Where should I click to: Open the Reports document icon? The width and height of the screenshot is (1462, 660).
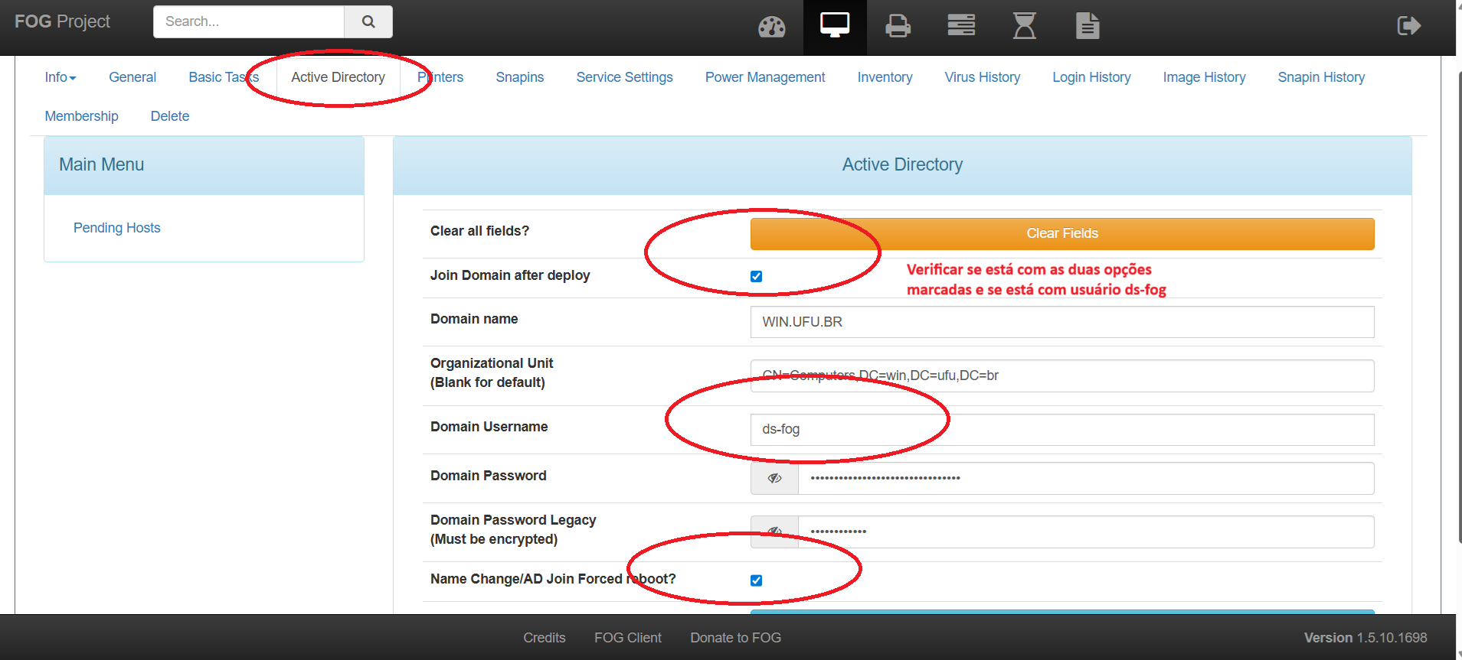point(1087,26)
